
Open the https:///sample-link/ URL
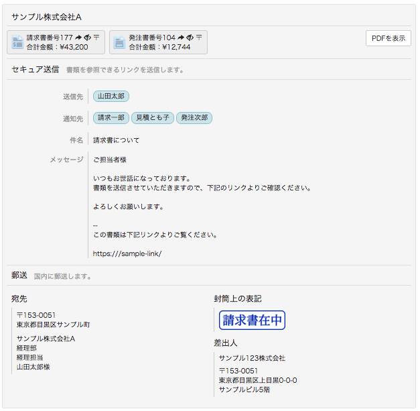tap(127, 253)
